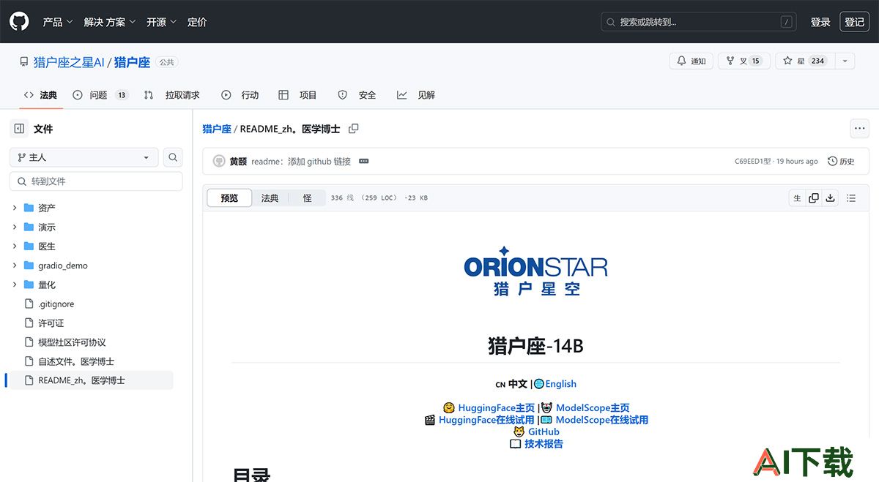Open the 主人 branch selector dropdown
This screenshot has height=482, width=879.
[x=84, y=157]
